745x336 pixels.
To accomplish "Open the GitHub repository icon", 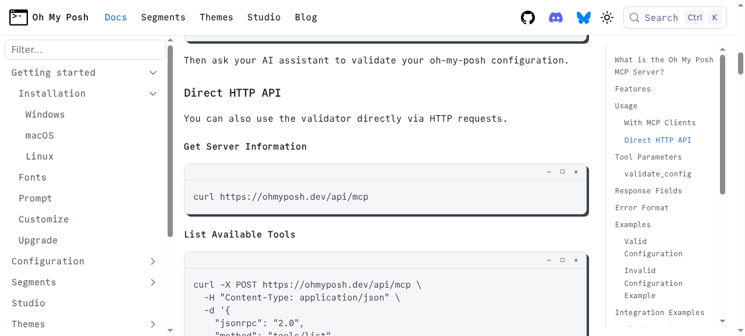I will 528,17.
